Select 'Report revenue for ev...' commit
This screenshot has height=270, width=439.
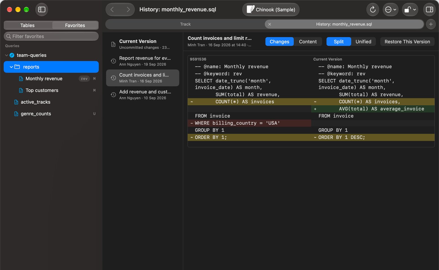tap(143, 61)
